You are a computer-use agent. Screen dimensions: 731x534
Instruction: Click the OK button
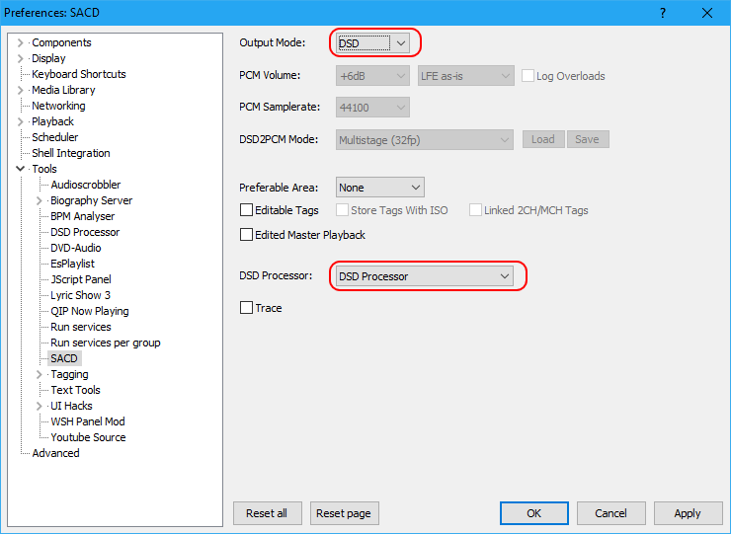533,513
